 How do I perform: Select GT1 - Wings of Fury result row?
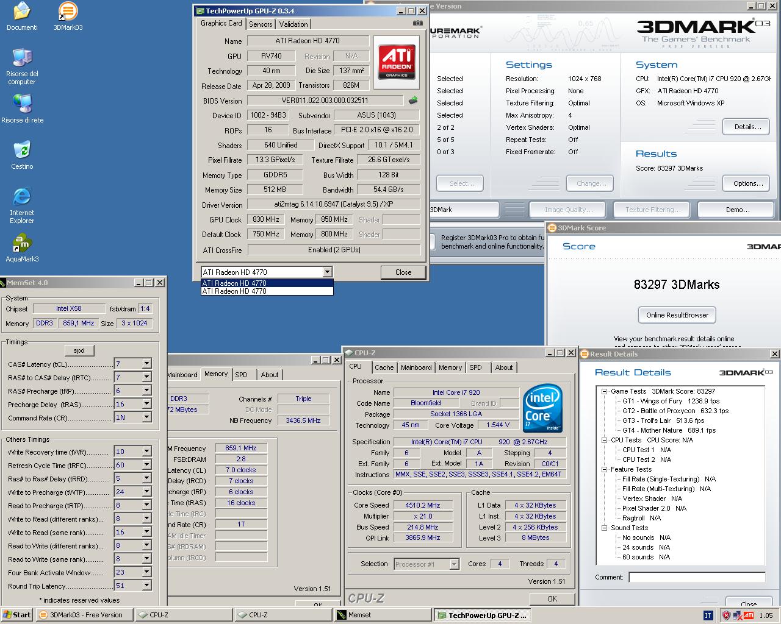pos(671,401)
